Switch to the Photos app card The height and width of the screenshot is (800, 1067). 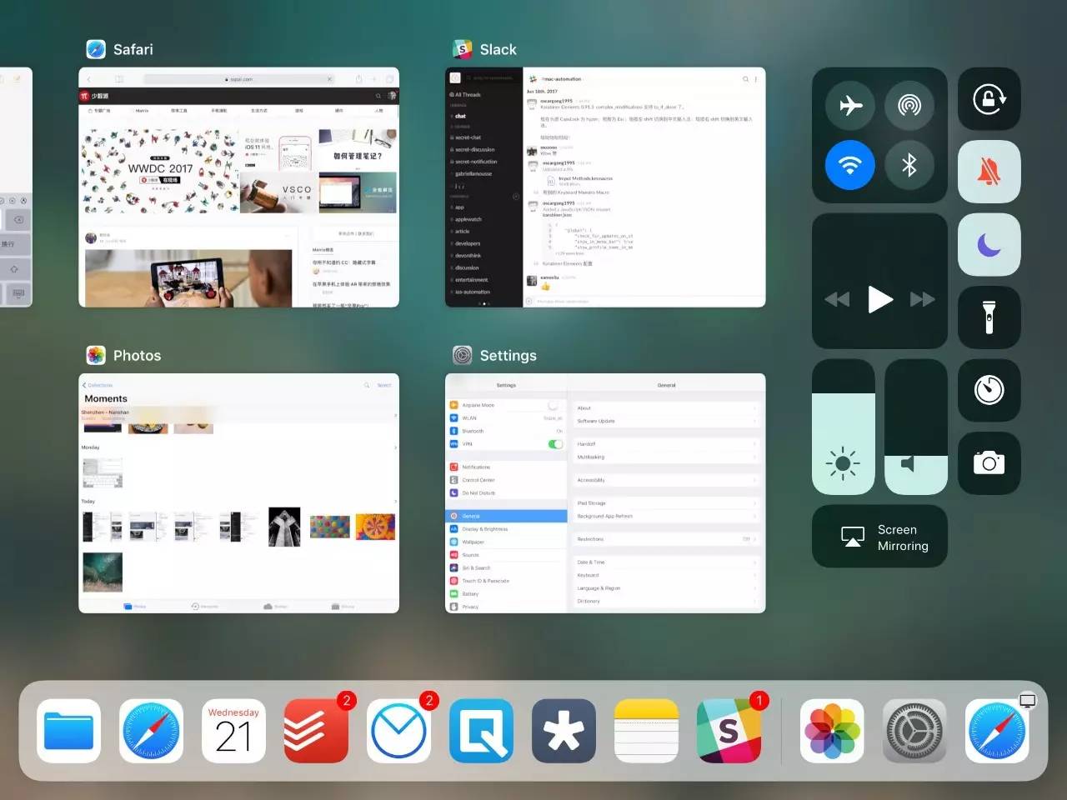pos(238,493)
